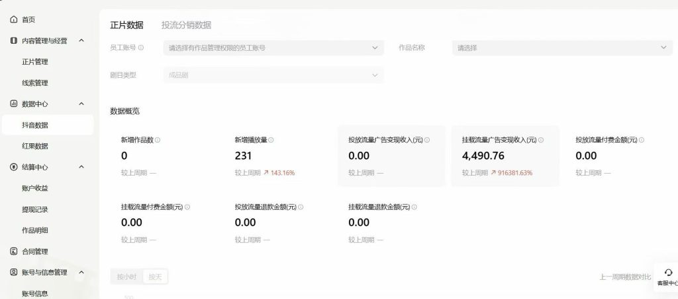Image resolution: width=678 pixels, height=299 pixels.
Task: Click info icon beside 投放流量退款金额(元)
Action: (301, 207)
